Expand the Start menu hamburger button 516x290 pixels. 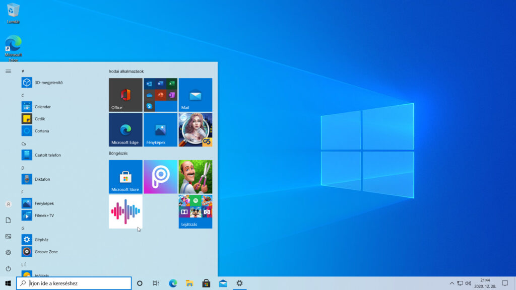[8, 71]
